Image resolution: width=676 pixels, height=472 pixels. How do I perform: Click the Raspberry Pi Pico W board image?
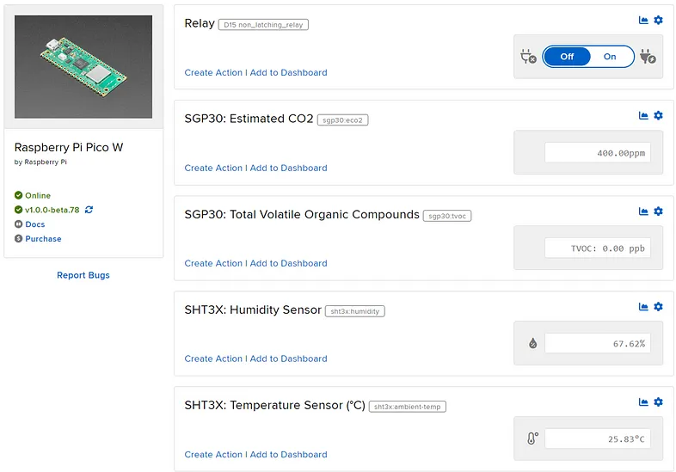pos(83,67)
